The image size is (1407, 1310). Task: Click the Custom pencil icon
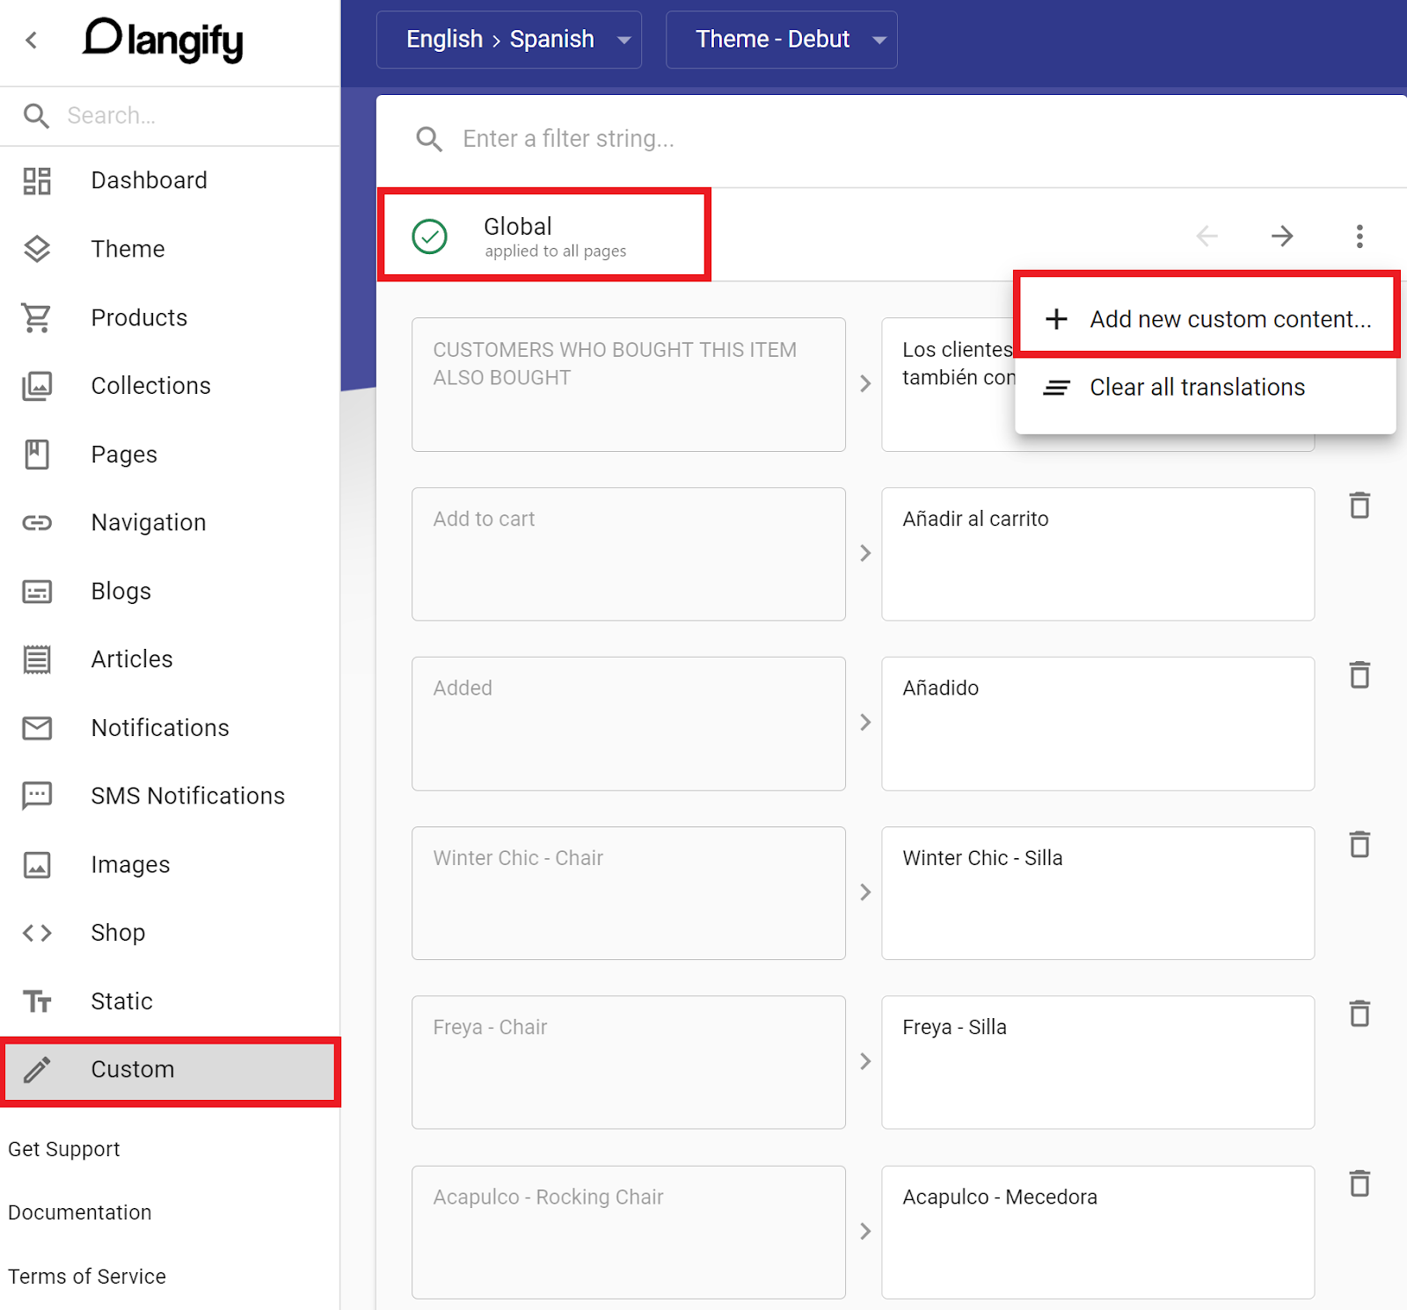pos(37,1070)
